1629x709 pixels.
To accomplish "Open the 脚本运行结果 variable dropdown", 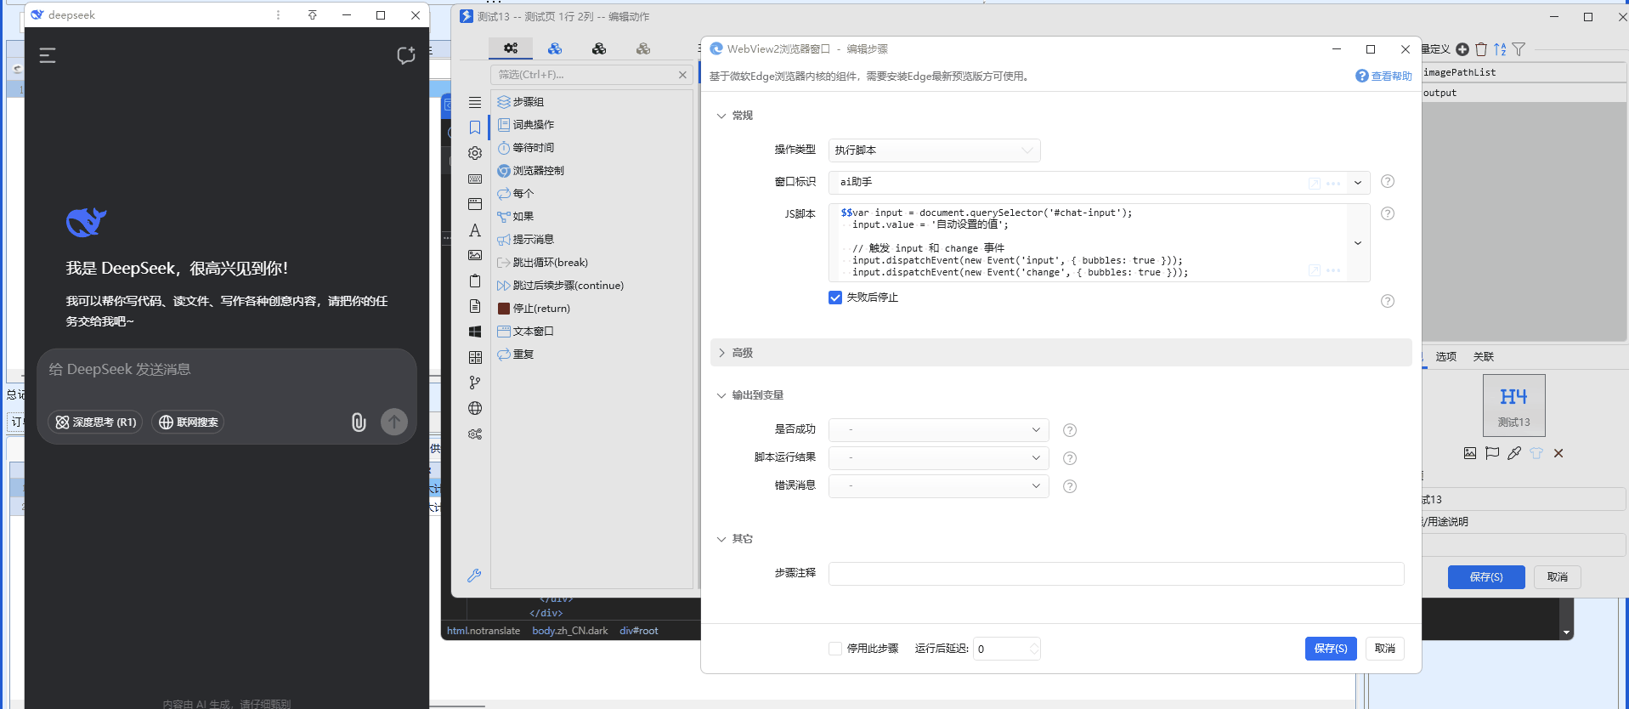I will tap(938, 458).
